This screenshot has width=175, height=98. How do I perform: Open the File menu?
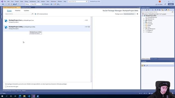(5, 1)
